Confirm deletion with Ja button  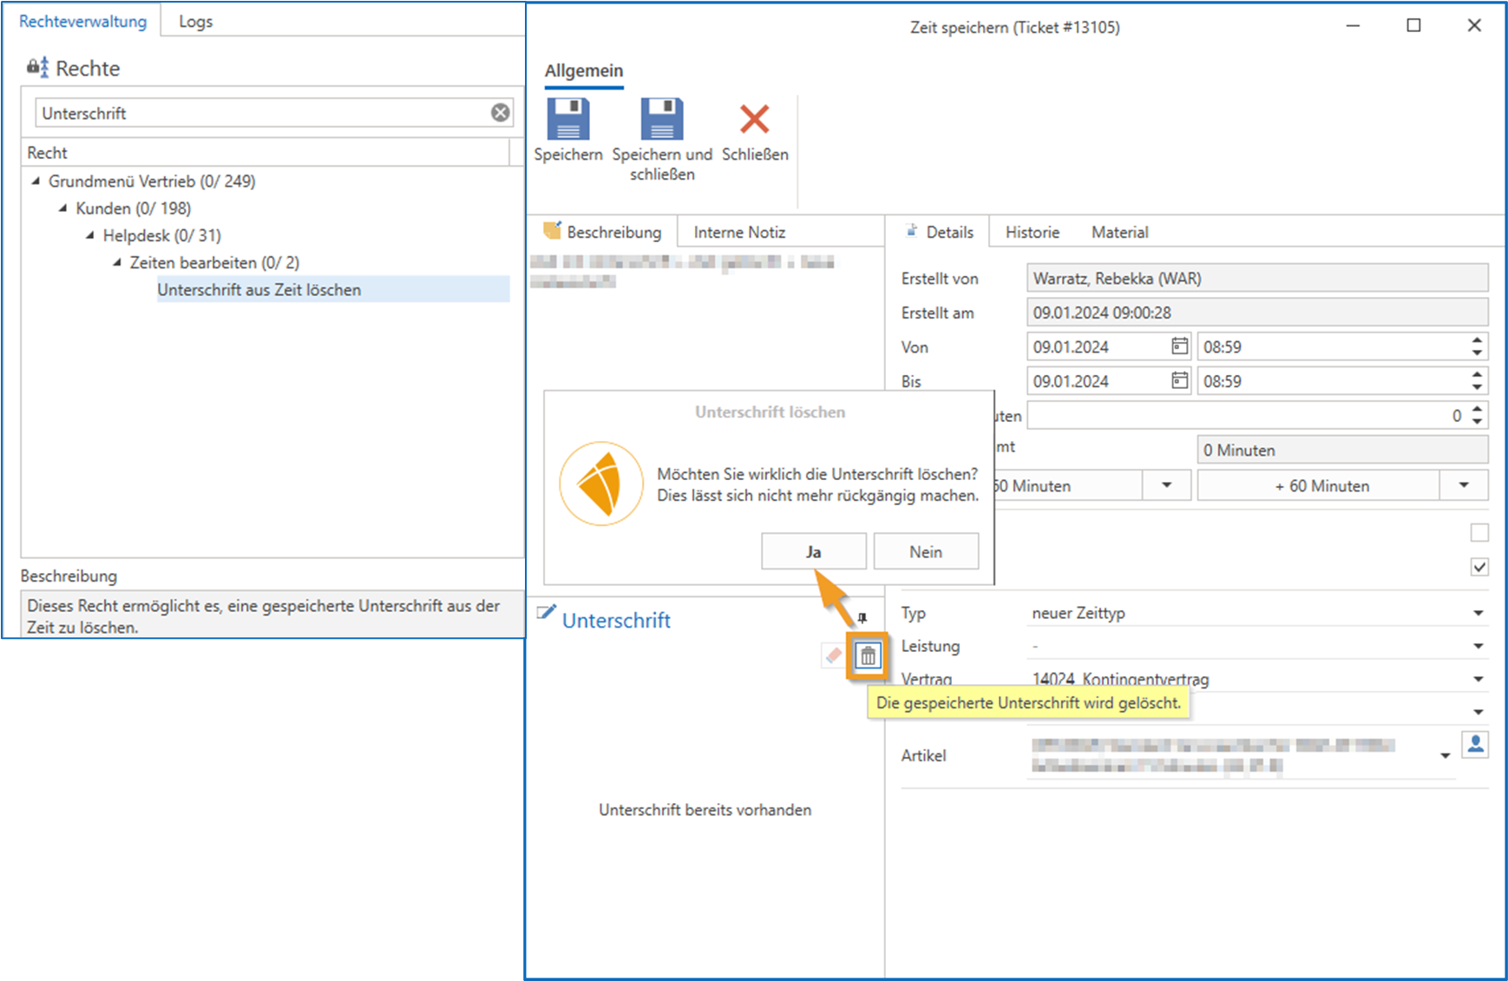(813, 552)
